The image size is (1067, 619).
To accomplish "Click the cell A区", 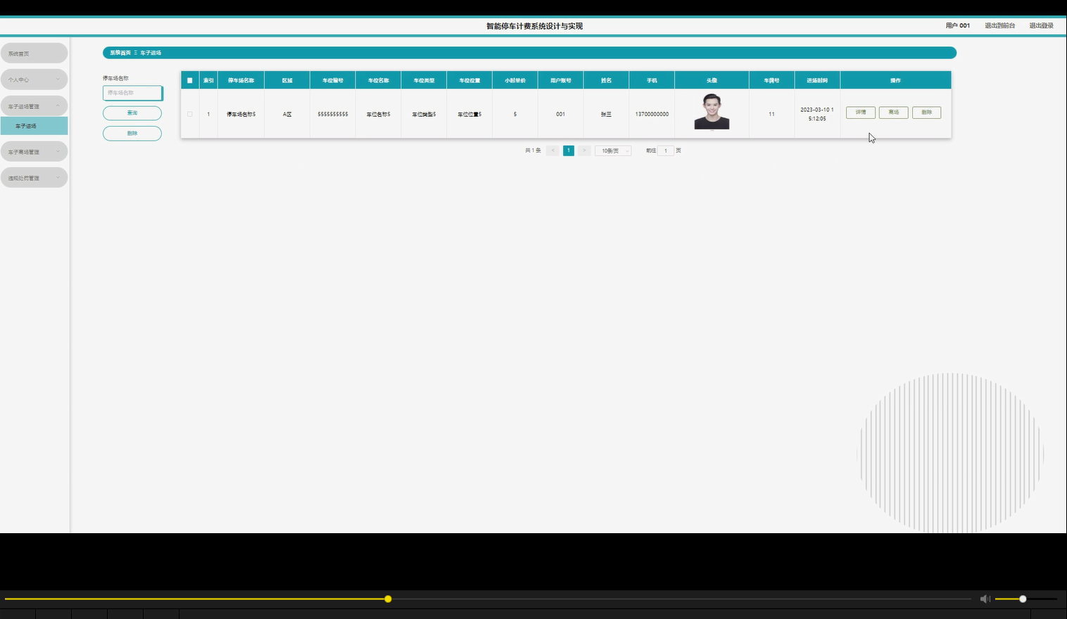I will tap(287, 114).
